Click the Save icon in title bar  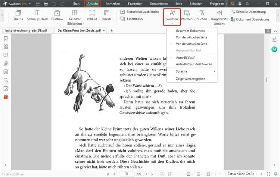click(37, 4)
